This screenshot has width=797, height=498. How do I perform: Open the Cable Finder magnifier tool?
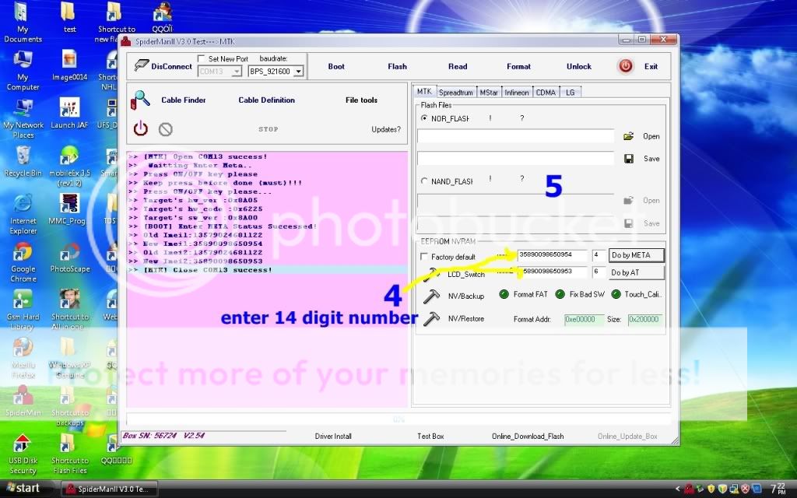[x=140, y=100]
